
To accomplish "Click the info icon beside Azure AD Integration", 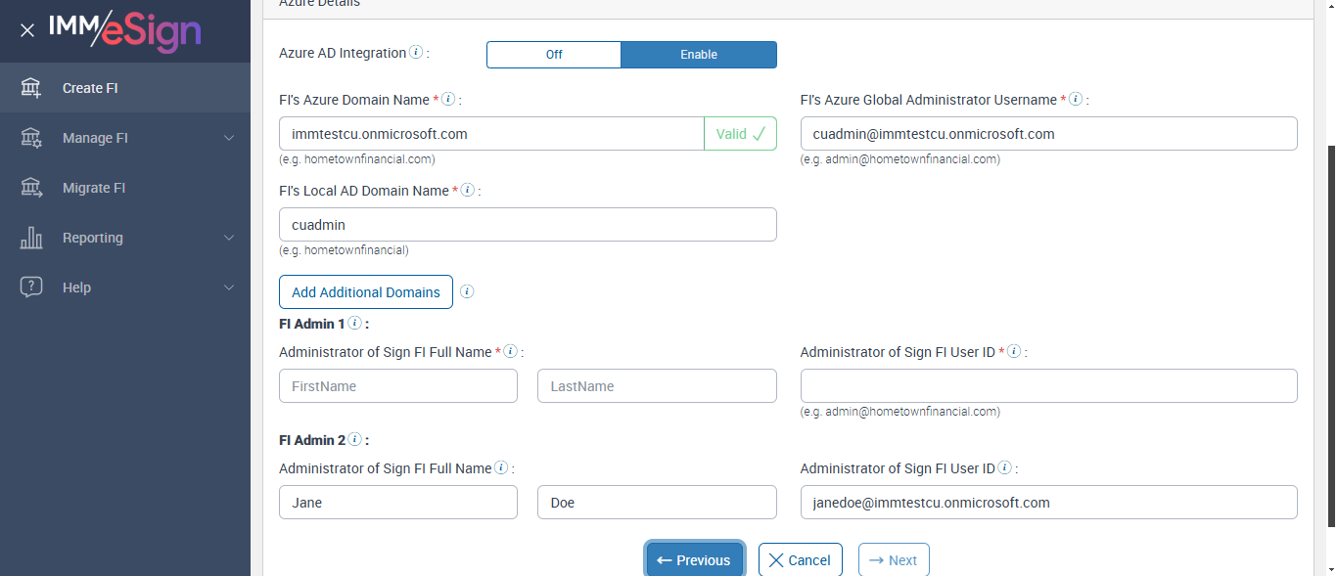I will 416,53.
